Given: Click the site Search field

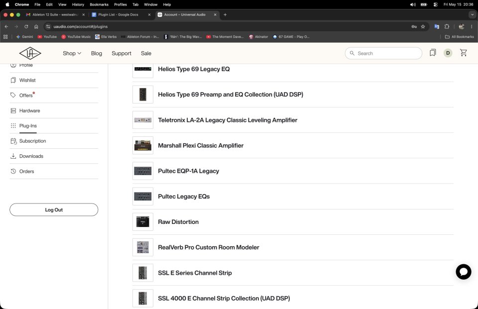Looking at the screenshot, I should (383, 53).
